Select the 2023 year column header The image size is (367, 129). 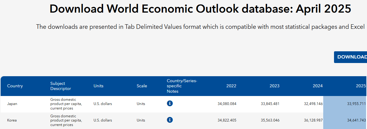(x=274, y=86)
